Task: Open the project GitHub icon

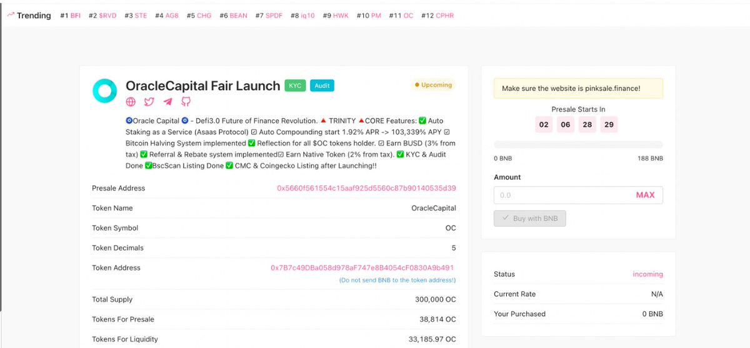Action: [x=186, y=102]
